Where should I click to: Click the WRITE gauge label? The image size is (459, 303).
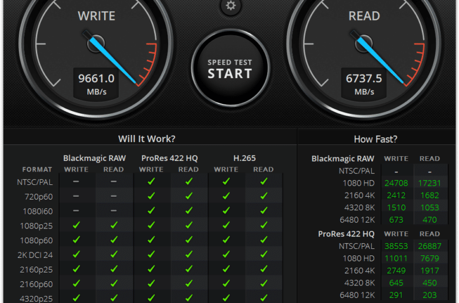point(97,16)
